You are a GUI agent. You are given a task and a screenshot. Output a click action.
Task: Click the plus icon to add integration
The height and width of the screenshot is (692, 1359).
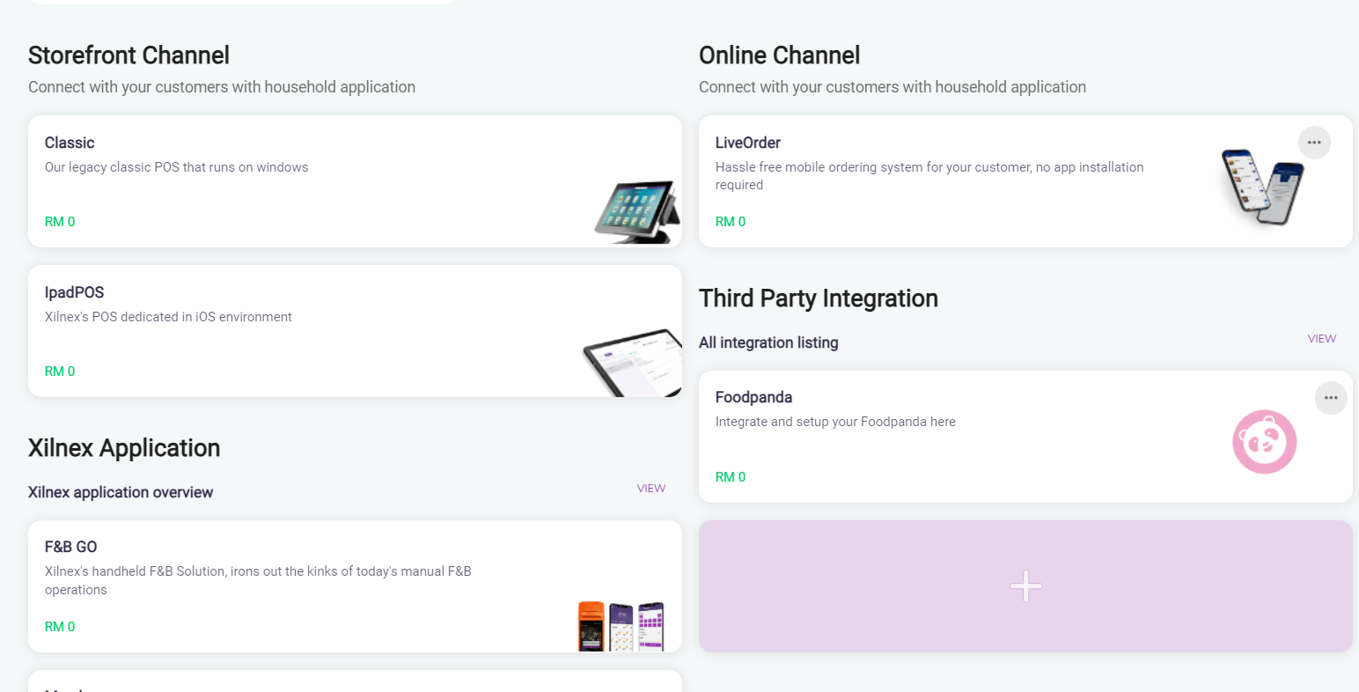point(1025,586)
